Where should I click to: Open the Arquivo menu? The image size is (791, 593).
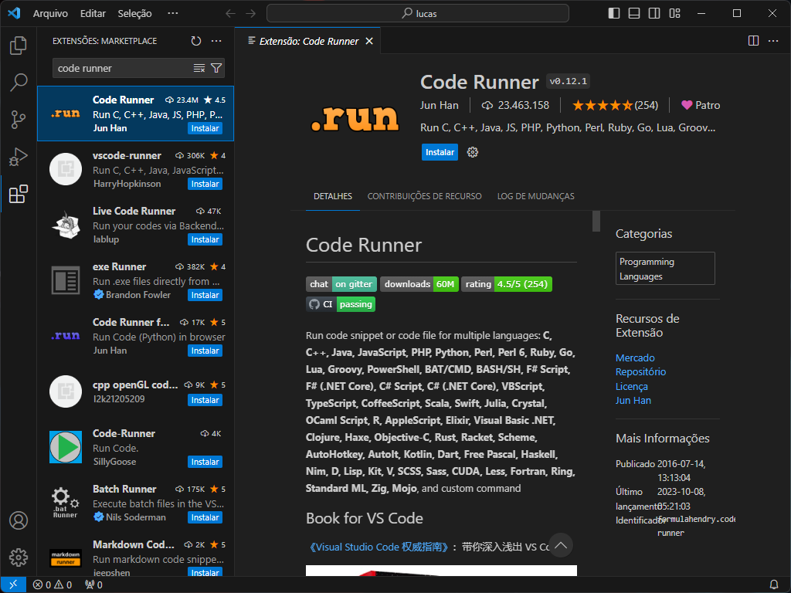click(52, 13)
